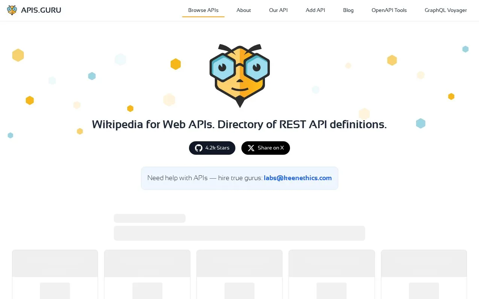Open the About page
The height and width of the screenshot is (299, 479).
pyautogui.click(x=244, y=10)
